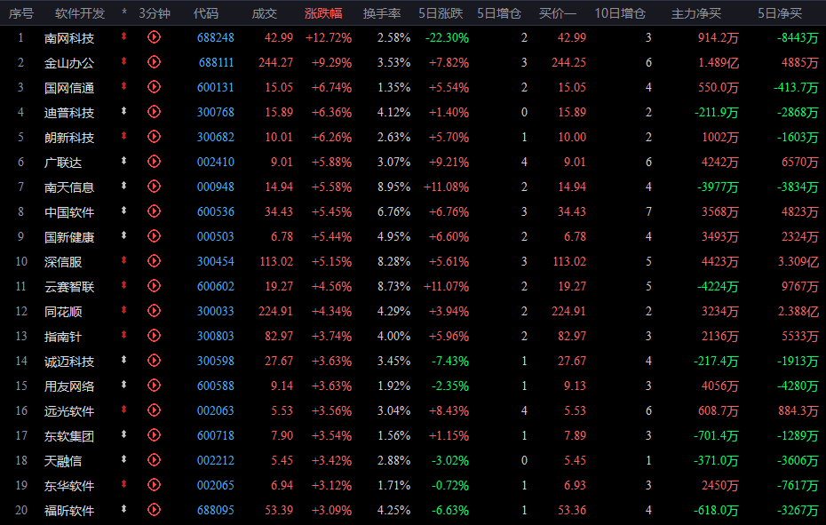Open stock code 688111 link
This screenshot has height=525, width=826.
click(x=216, y=62)
